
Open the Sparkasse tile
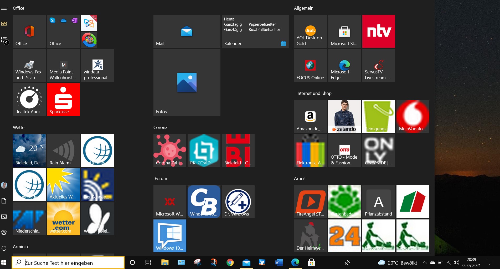pos(63,99)
